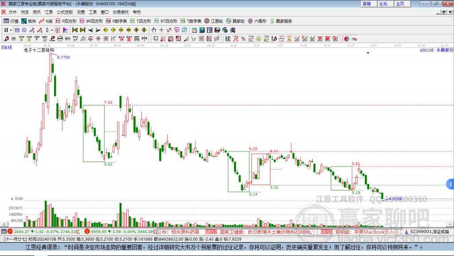Click the red floppy save icon

(217, 30)
